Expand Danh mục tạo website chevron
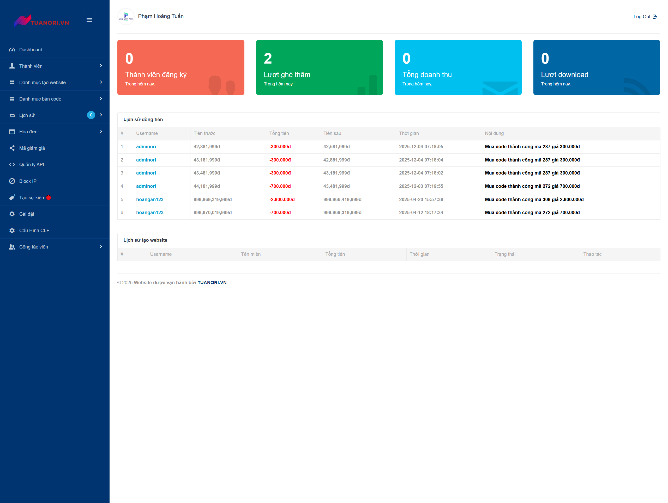The height and width of the screenshot is (503, 668). (101, 82)
